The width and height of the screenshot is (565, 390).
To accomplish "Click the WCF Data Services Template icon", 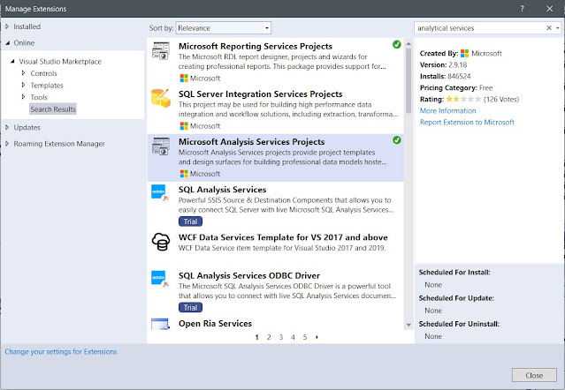I will [161, 242].
